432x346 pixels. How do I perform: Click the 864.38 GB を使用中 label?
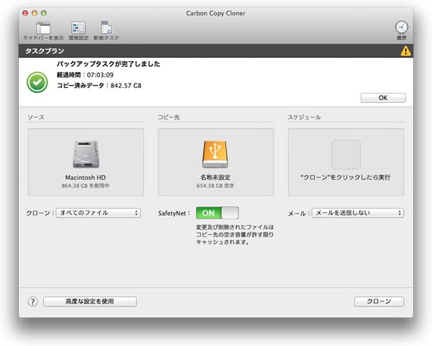(86, 186)
